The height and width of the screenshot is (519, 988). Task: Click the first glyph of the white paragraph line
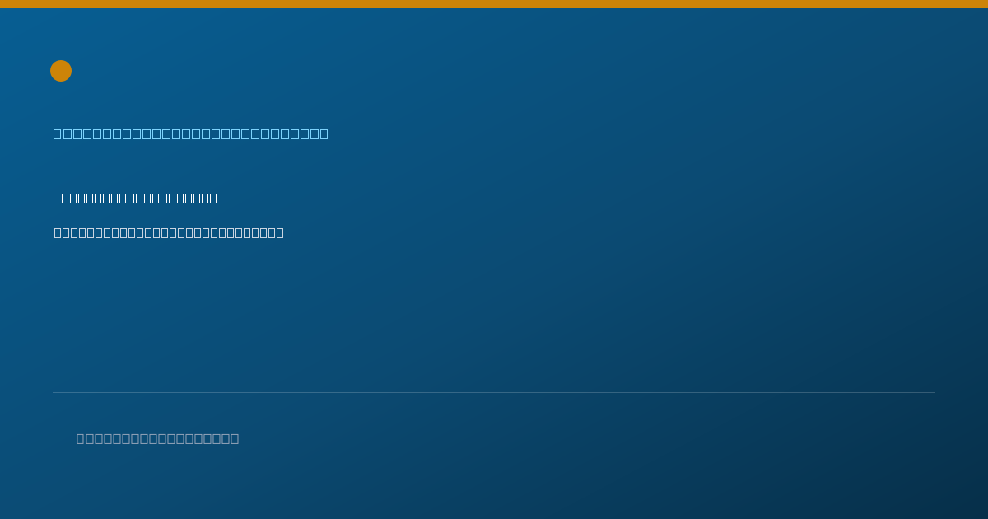coord(58,233)
